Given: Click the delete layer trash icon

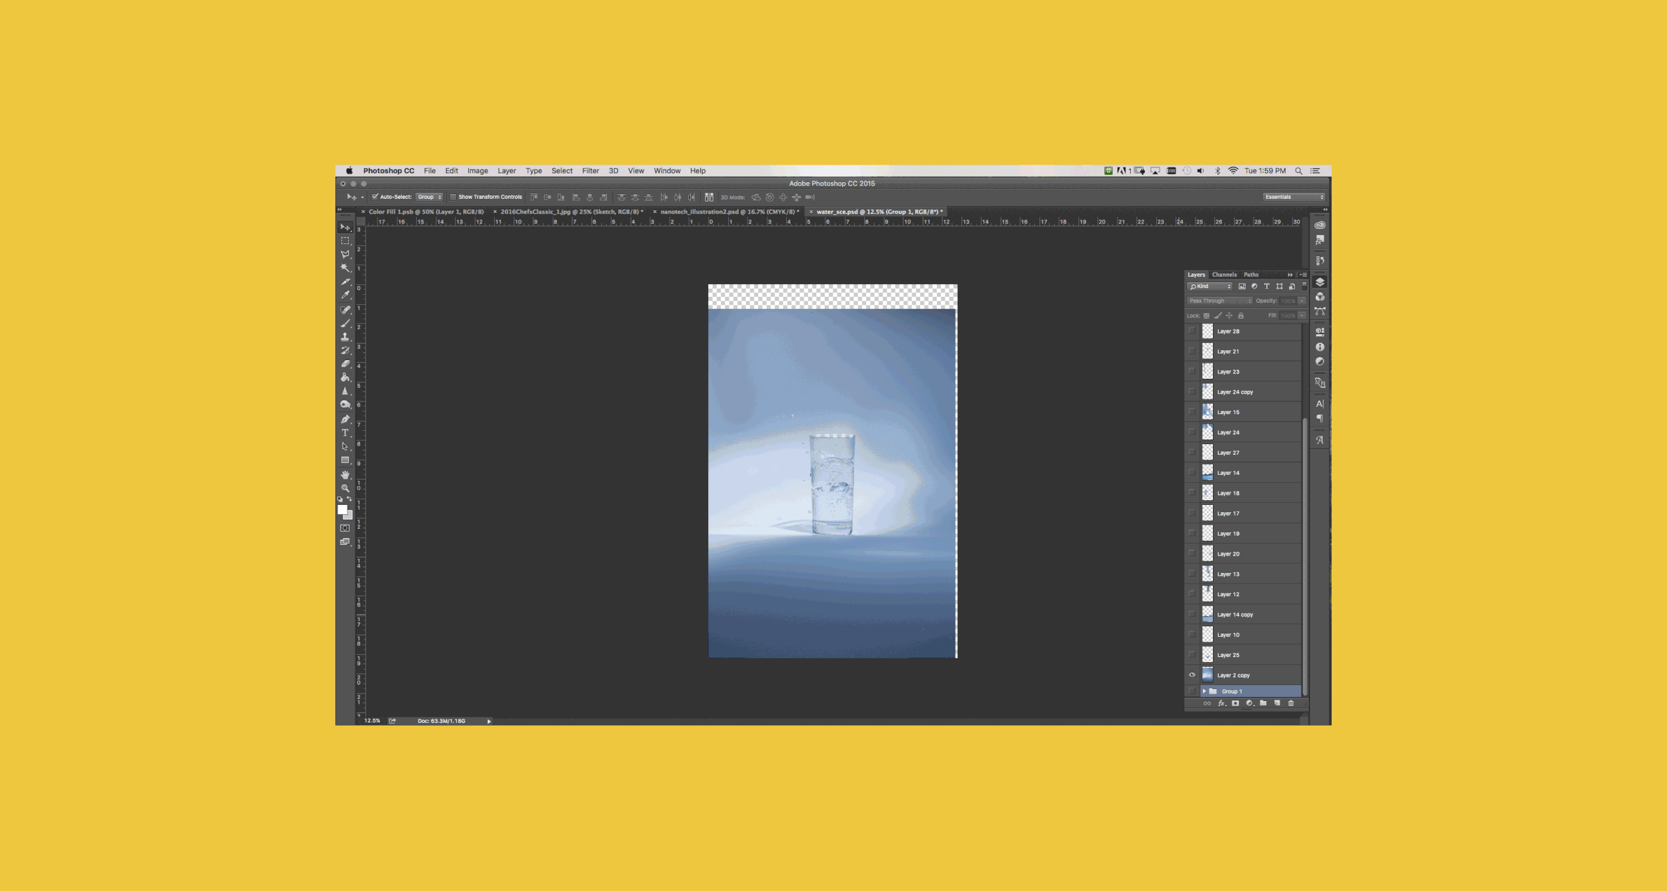Looking at the screenshot, I should click(x=1291, y=703).
